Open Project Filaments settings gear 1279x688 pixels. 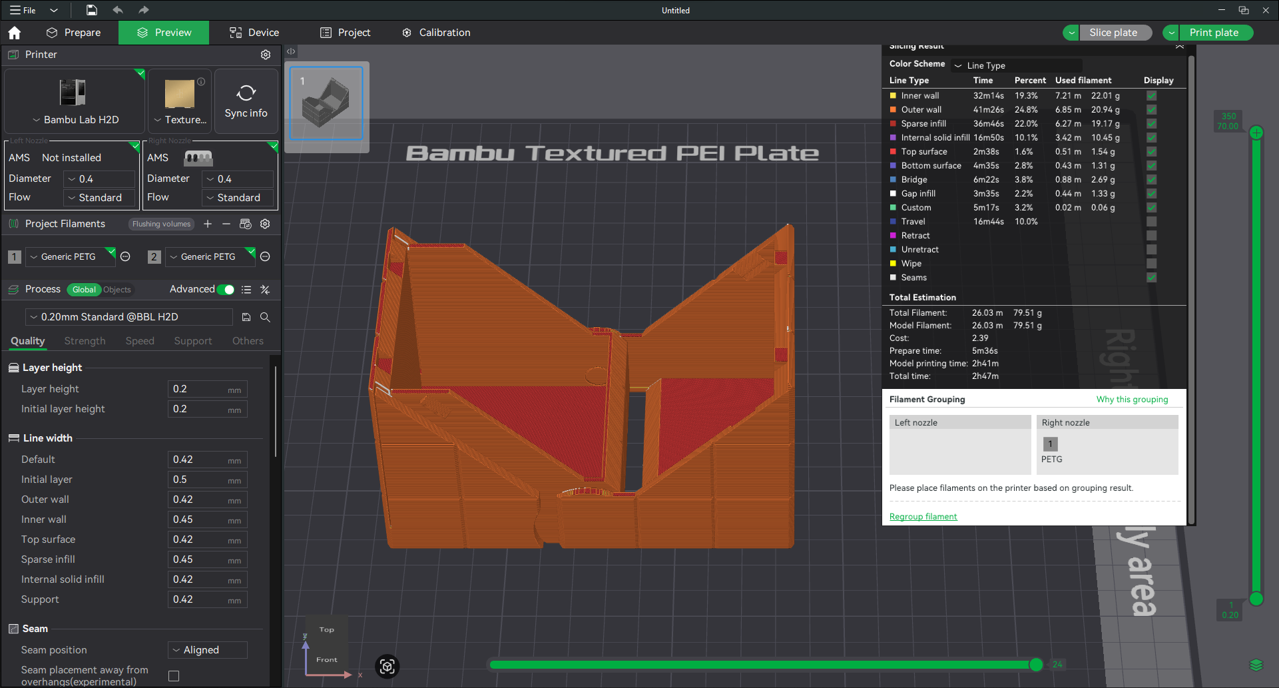coord(265,224)
